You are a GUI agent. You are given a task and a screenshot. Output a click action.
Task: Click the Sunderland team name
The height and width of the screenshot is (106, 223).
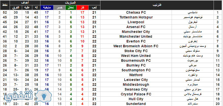click(136, 104)
